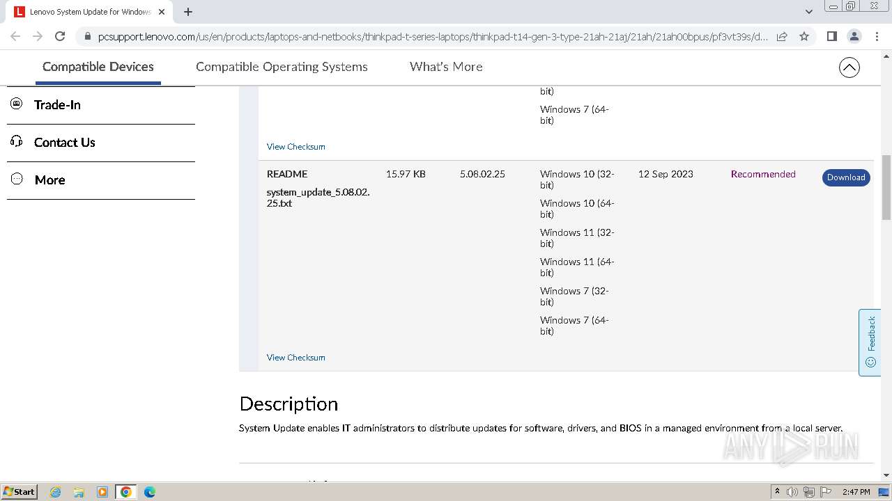This screenshot has height=501, width=892.
Task: Click the share page icon in address bar
Action: 782,36
